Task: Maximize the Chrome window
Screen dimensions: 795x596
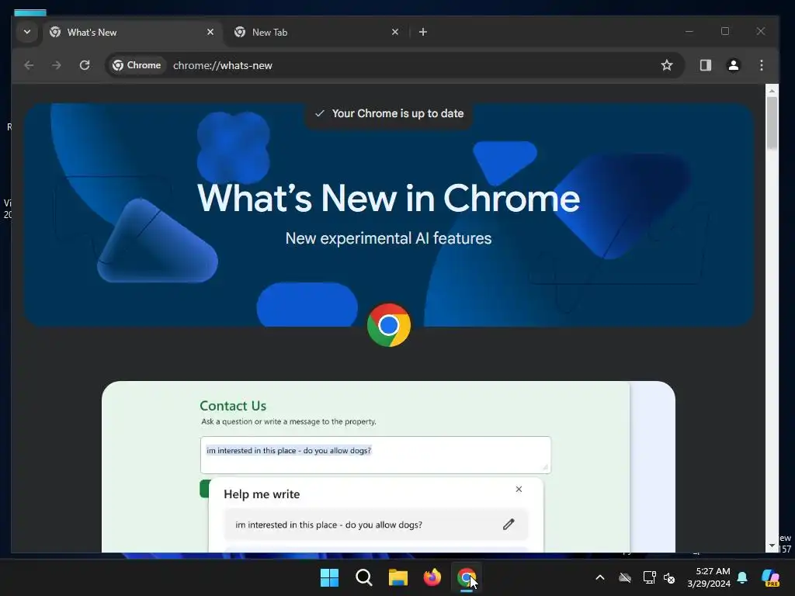Action: click(725, 31)
